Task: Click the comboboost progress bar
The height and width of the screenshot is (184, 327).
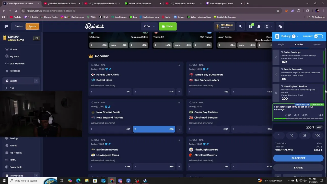Action: (298, 119)
